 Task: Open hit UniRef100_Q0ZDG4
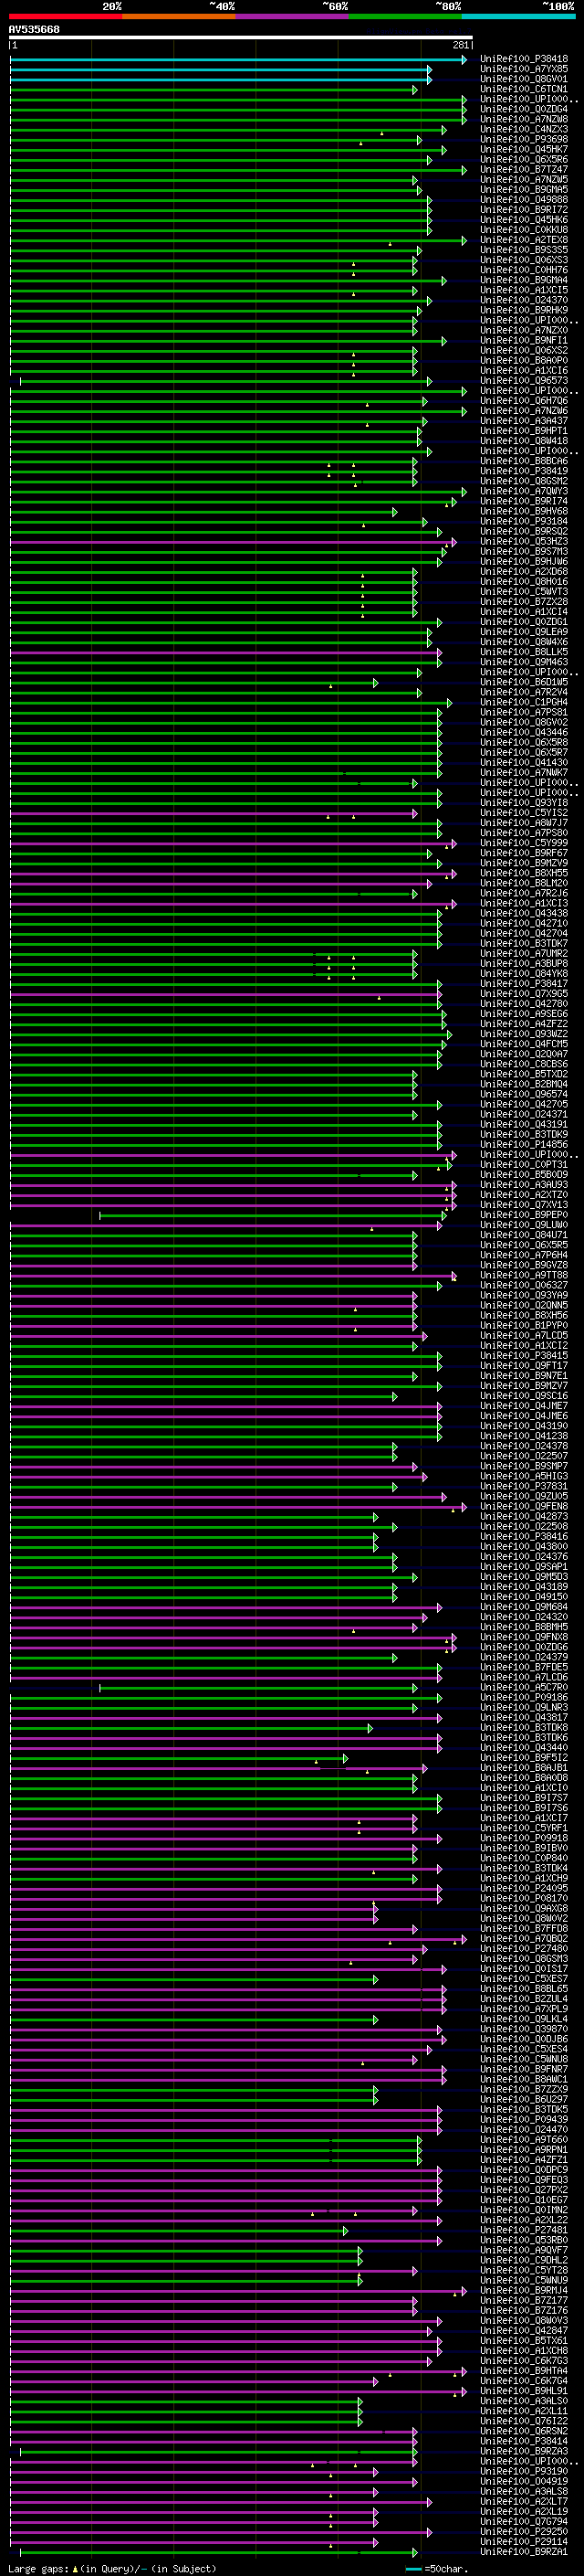[x=524, y=109]
